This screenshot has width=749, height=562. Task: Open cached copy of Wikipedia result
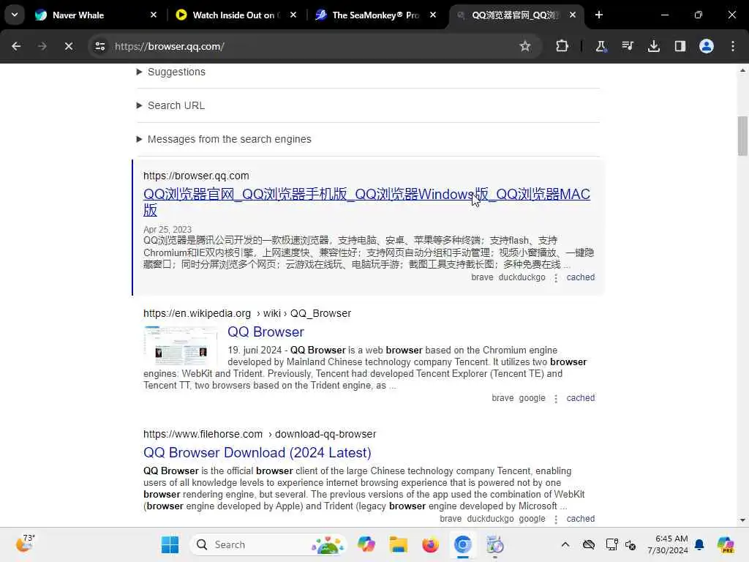pyautogui.click(x=580, y=398)
